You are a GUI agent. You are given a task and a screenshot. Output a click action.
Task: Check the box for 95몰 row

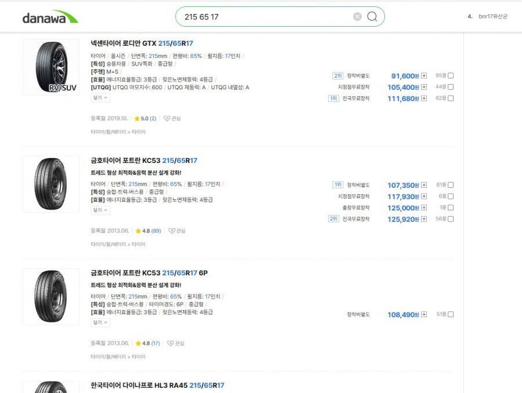tap(451, 75)
